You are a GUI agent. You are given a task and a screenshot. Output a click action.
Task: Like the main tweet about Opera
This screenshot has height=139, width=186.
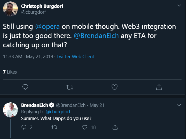point(114,87)
